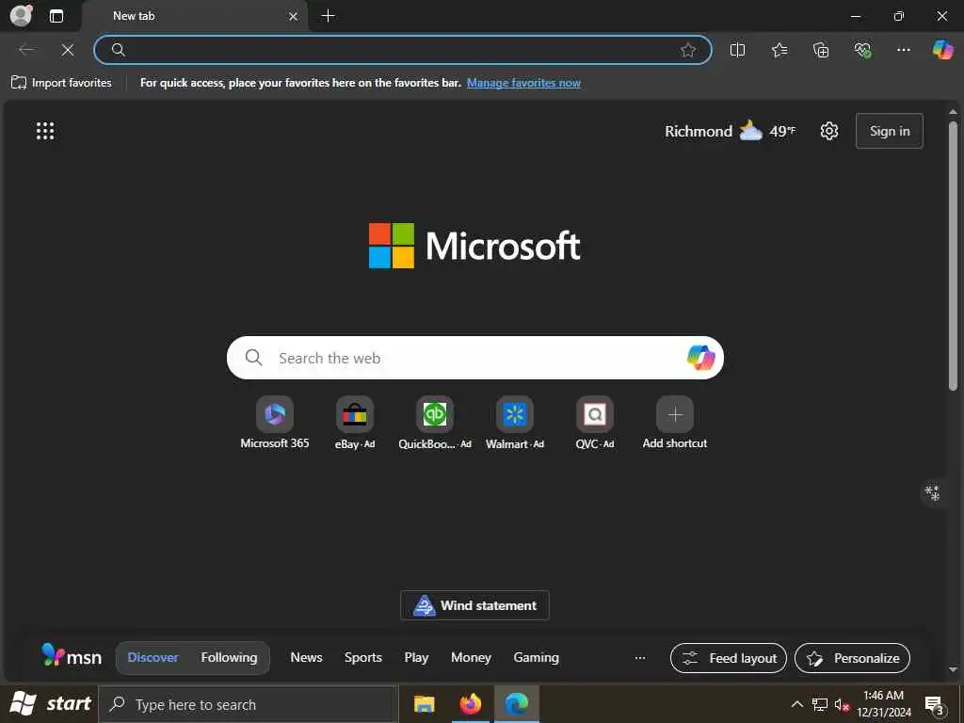
Task: Select the Discover feed tab
Action: tap(153, 657)
